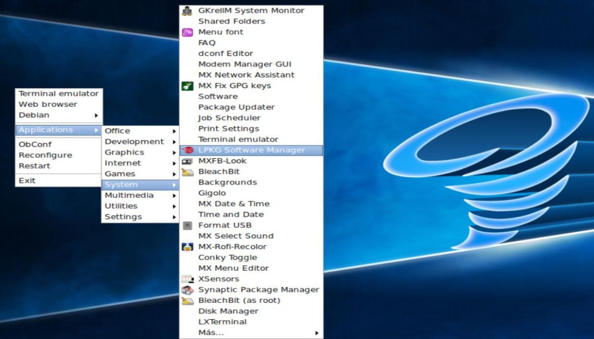Click the MXFB-Look icon
Image resolution: width=594 pixels, height=339 pixels.
[187, 161]
